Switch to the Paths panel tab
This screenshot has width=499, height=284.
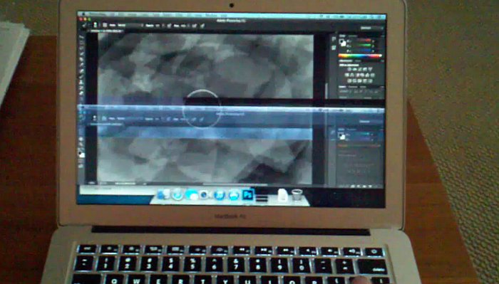click(363, 87)
